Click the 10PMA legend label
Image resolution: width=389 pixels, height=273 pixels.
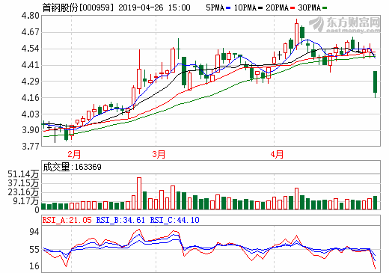[245, 7]
